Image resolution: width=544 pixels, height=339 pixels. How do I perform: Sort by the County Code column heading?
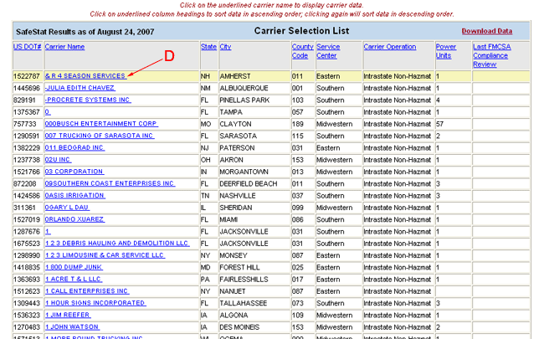(x=302, y=51)
